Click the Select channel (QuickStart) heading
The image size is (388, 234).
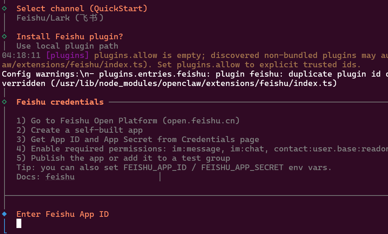82,8
